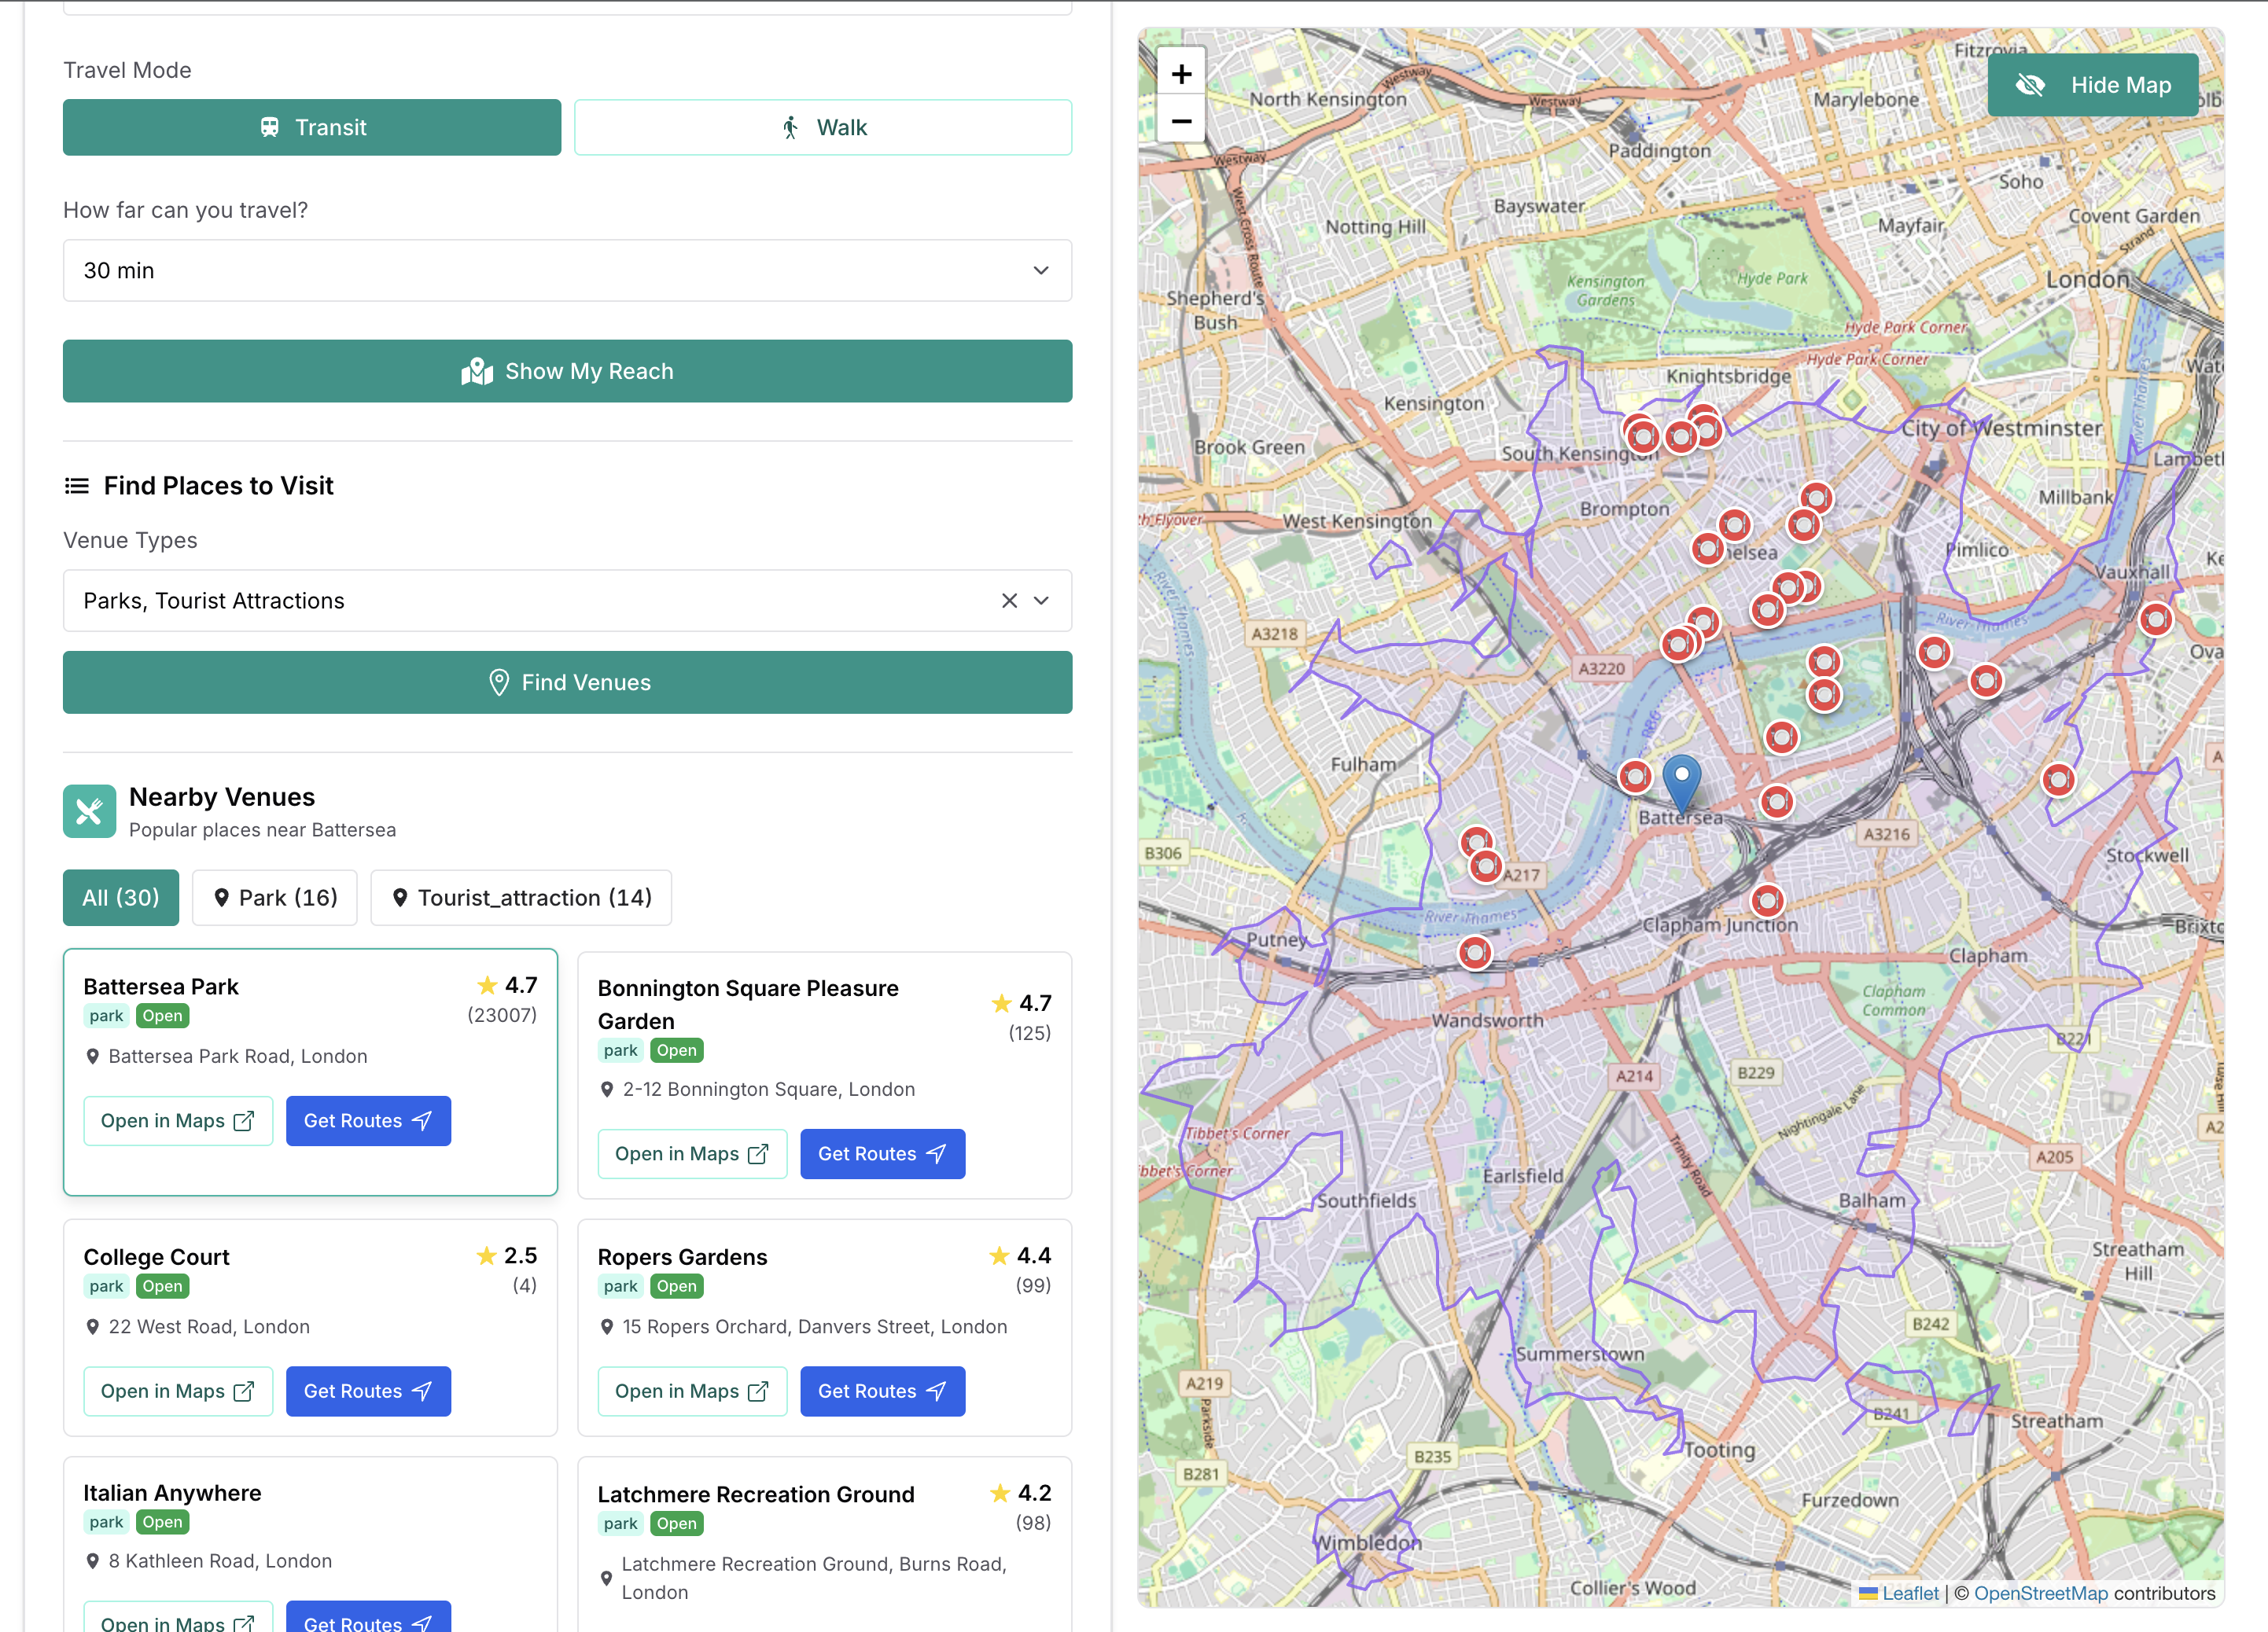Click red venue marker at Clapham Junction

pyautogui.click(x=1767, y=902)
